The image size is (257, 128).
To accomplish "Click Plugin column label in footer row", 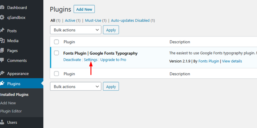I will [x=69, y=74].
